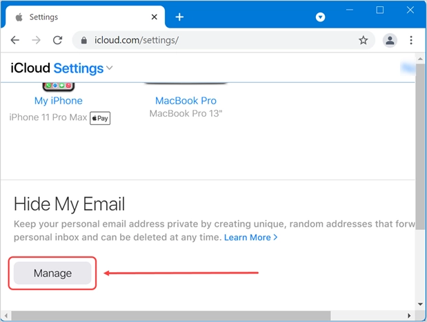Reload the iCloud settings page

point(57,40)
